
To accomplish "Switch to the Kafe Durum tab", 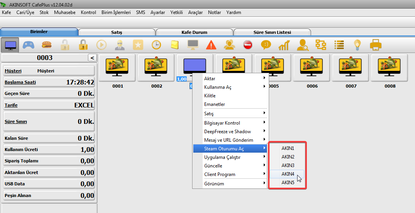I will point(194,32).
